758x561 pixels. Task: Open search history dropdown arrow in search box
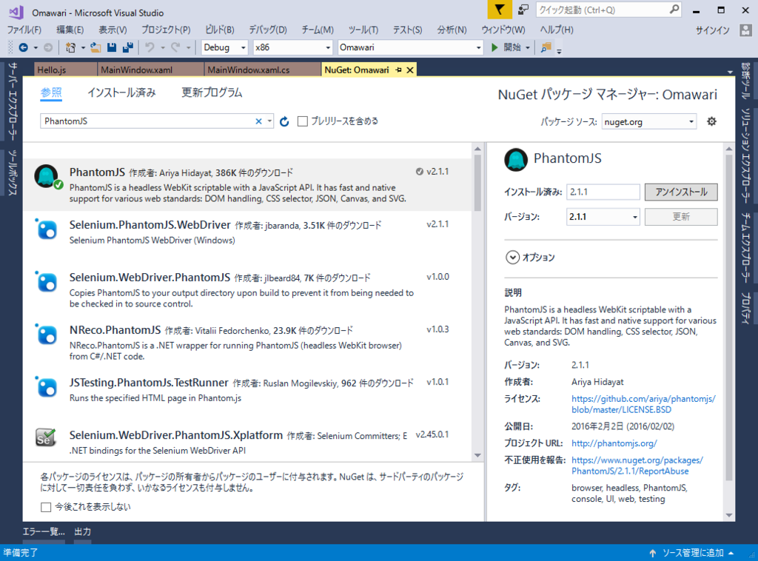269,121
